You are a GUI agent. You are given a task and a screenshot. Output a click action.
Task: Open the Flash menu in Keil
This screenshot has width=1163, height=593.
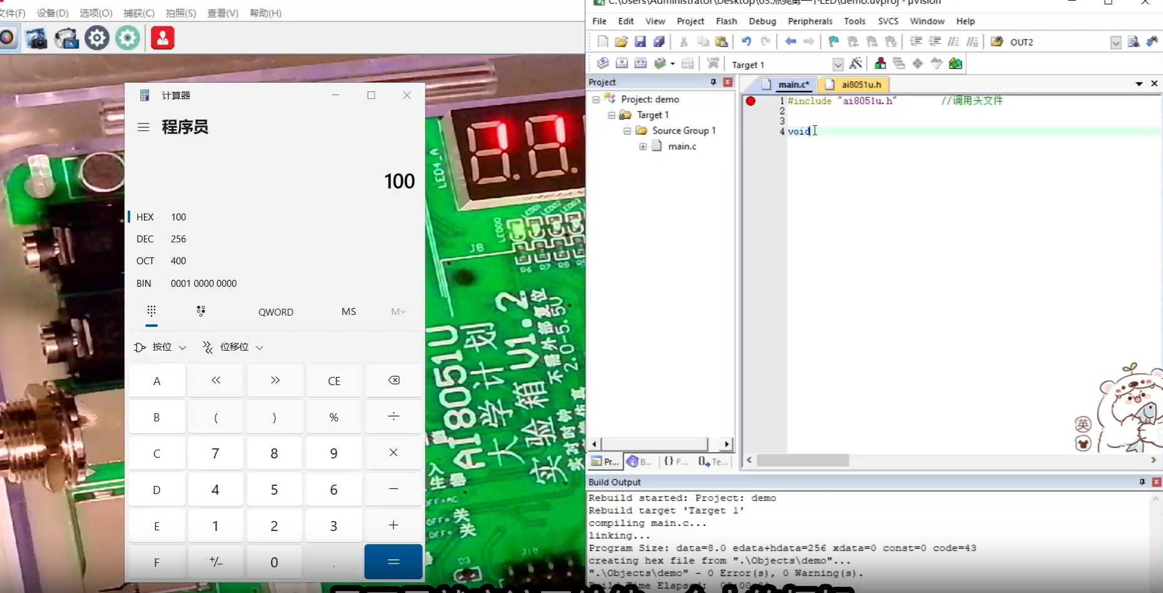pos(726,21)
